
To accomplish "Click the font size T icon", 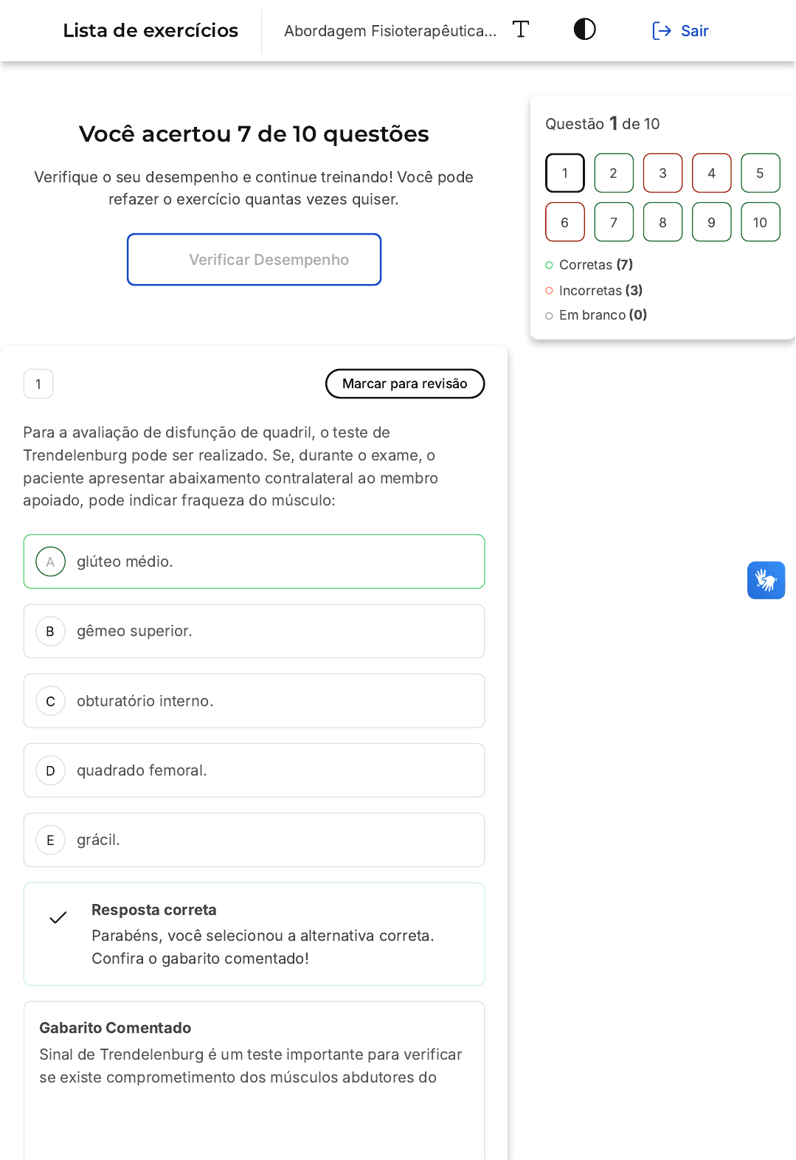I will [521, 30].
